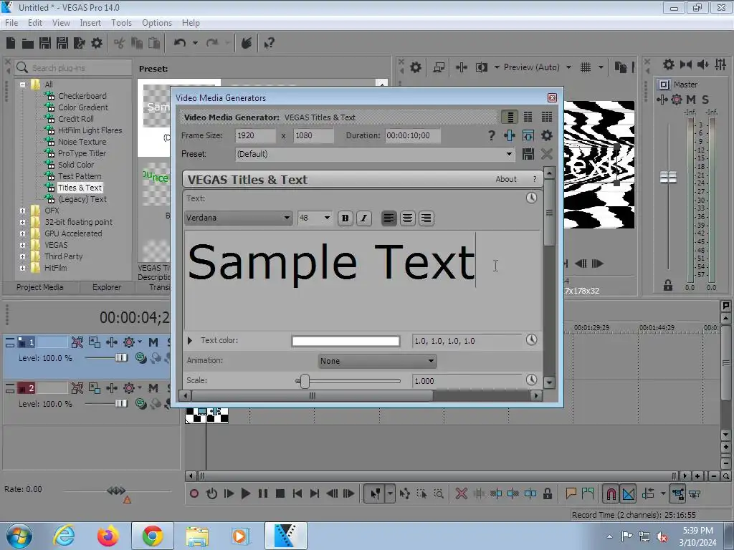
Task: Toggle Bold text formatting
Action: [345, 218]
